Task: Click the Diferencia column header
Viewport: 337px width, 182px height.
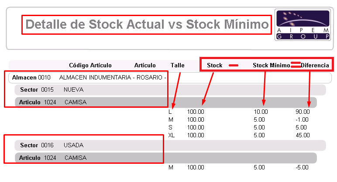Action: [x=315, y=65]
